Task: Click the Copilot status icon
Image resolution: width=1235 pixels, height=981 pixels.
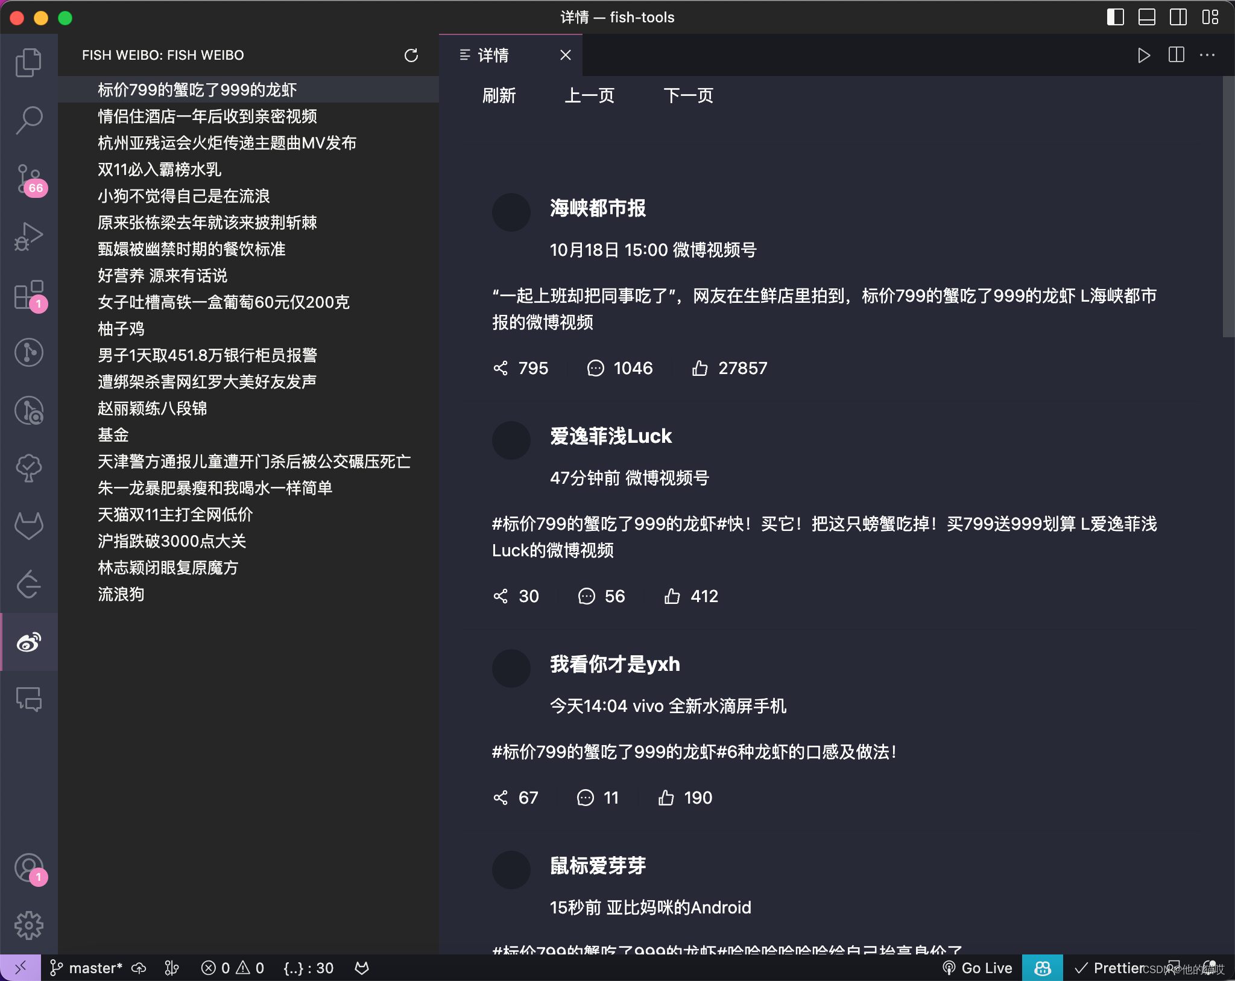Action: click(1043, 968)
